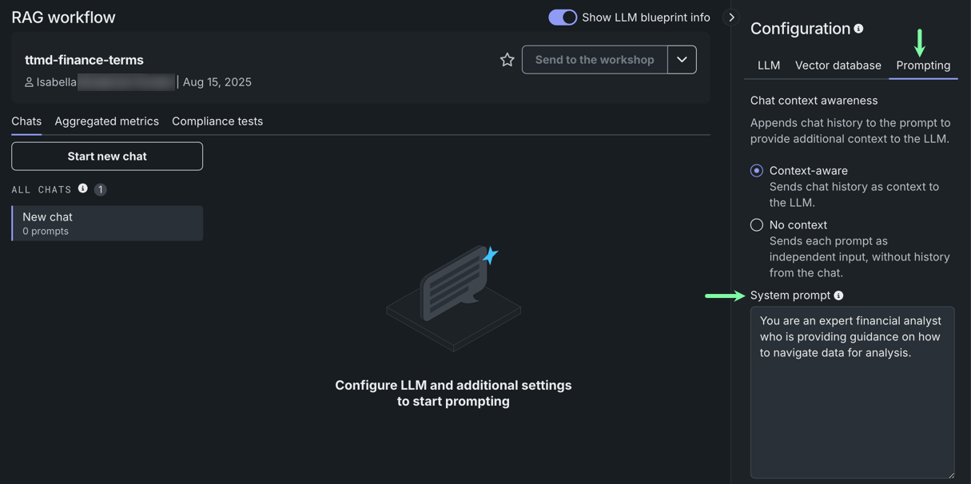Click the System prompt info icon
Image resolution: width=971 pixels, height=484 pixels.
point(838,296)
